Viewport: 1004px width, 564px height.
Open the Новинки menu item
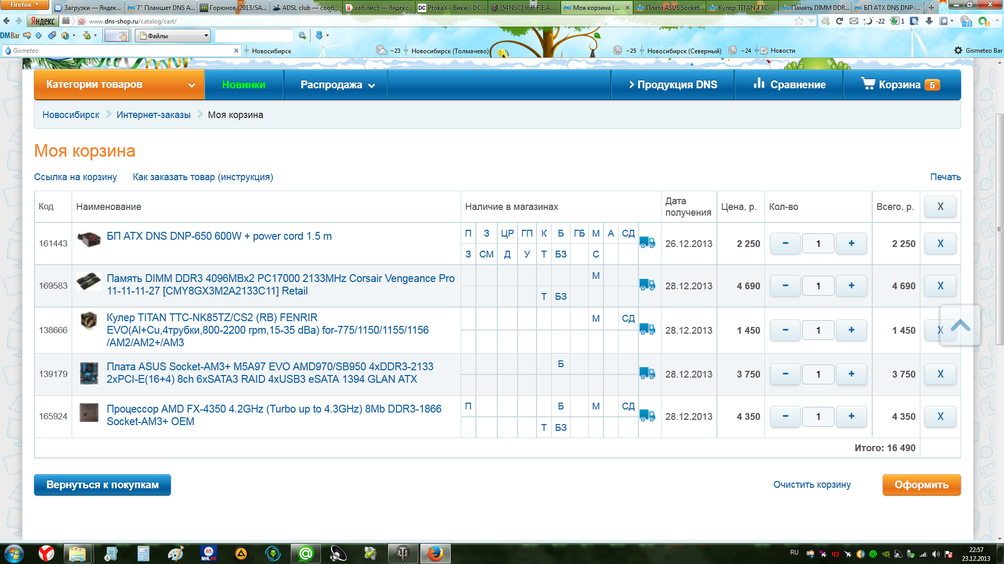click(x=244, y=85)
